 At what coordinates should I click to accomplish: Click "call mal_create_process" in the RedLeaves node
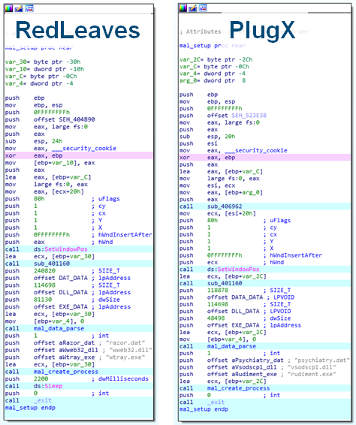point(52,372)
